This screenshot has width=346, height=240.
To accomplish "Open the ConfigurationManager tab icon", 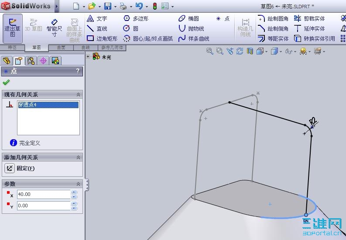I will coord(31,61).
